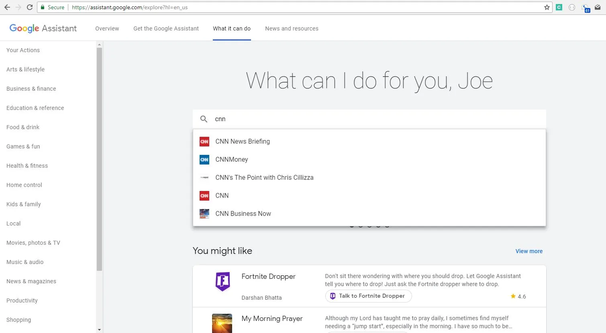The image size is (606, 333).
Task: Choose the CNNMoney suggestion
Action: click(x=369, y=160)
